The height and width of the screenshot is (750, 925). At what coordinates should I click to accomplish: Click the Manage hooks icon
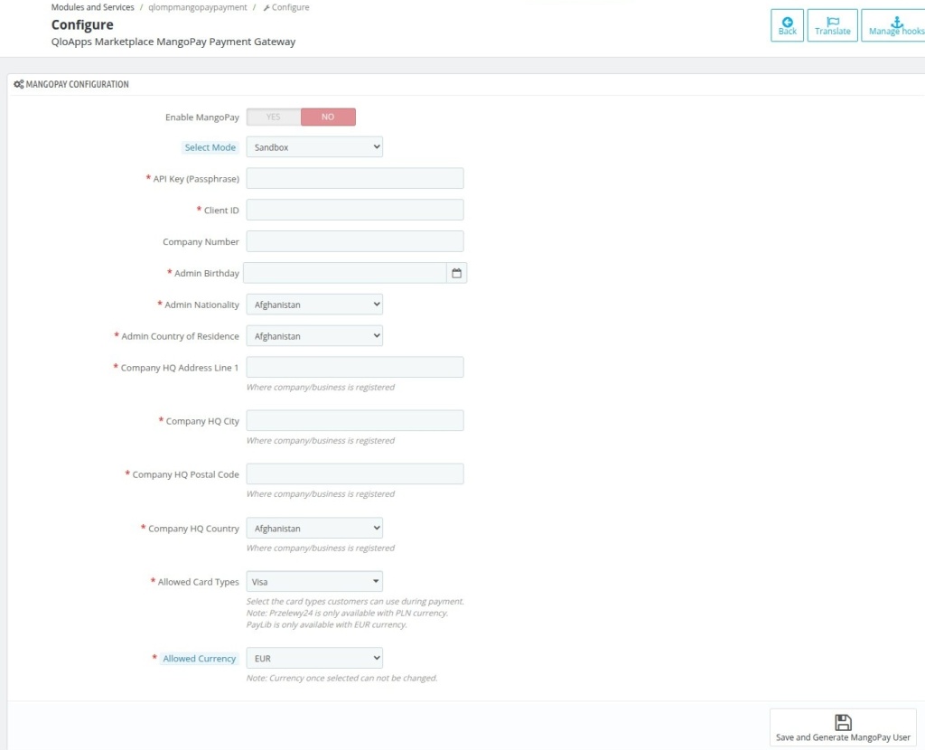pyautogui.click(x=894, y=24)
